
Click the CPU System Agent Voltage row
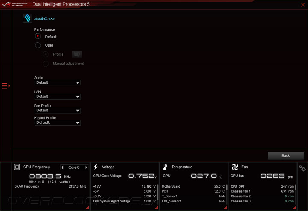(124, 201)
